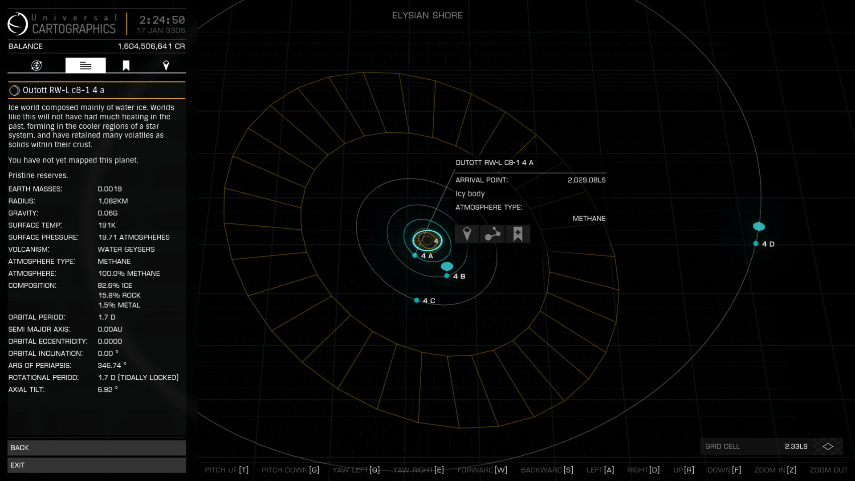
Task: Click the 15.8% ROCK composition entry
Action: [x=119, y=295]
